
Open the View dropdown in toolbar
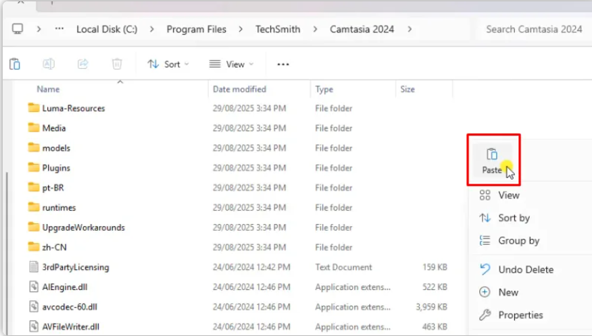pyautogui.click(x=232, y=64)
